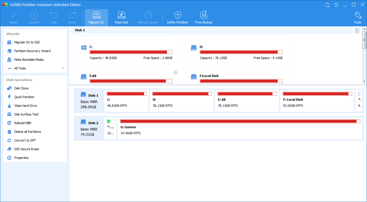The height and width of the screenshot is (202, 367).
Task: Select F: Local Disk 93.00GB block
Action: coord(317,101)
